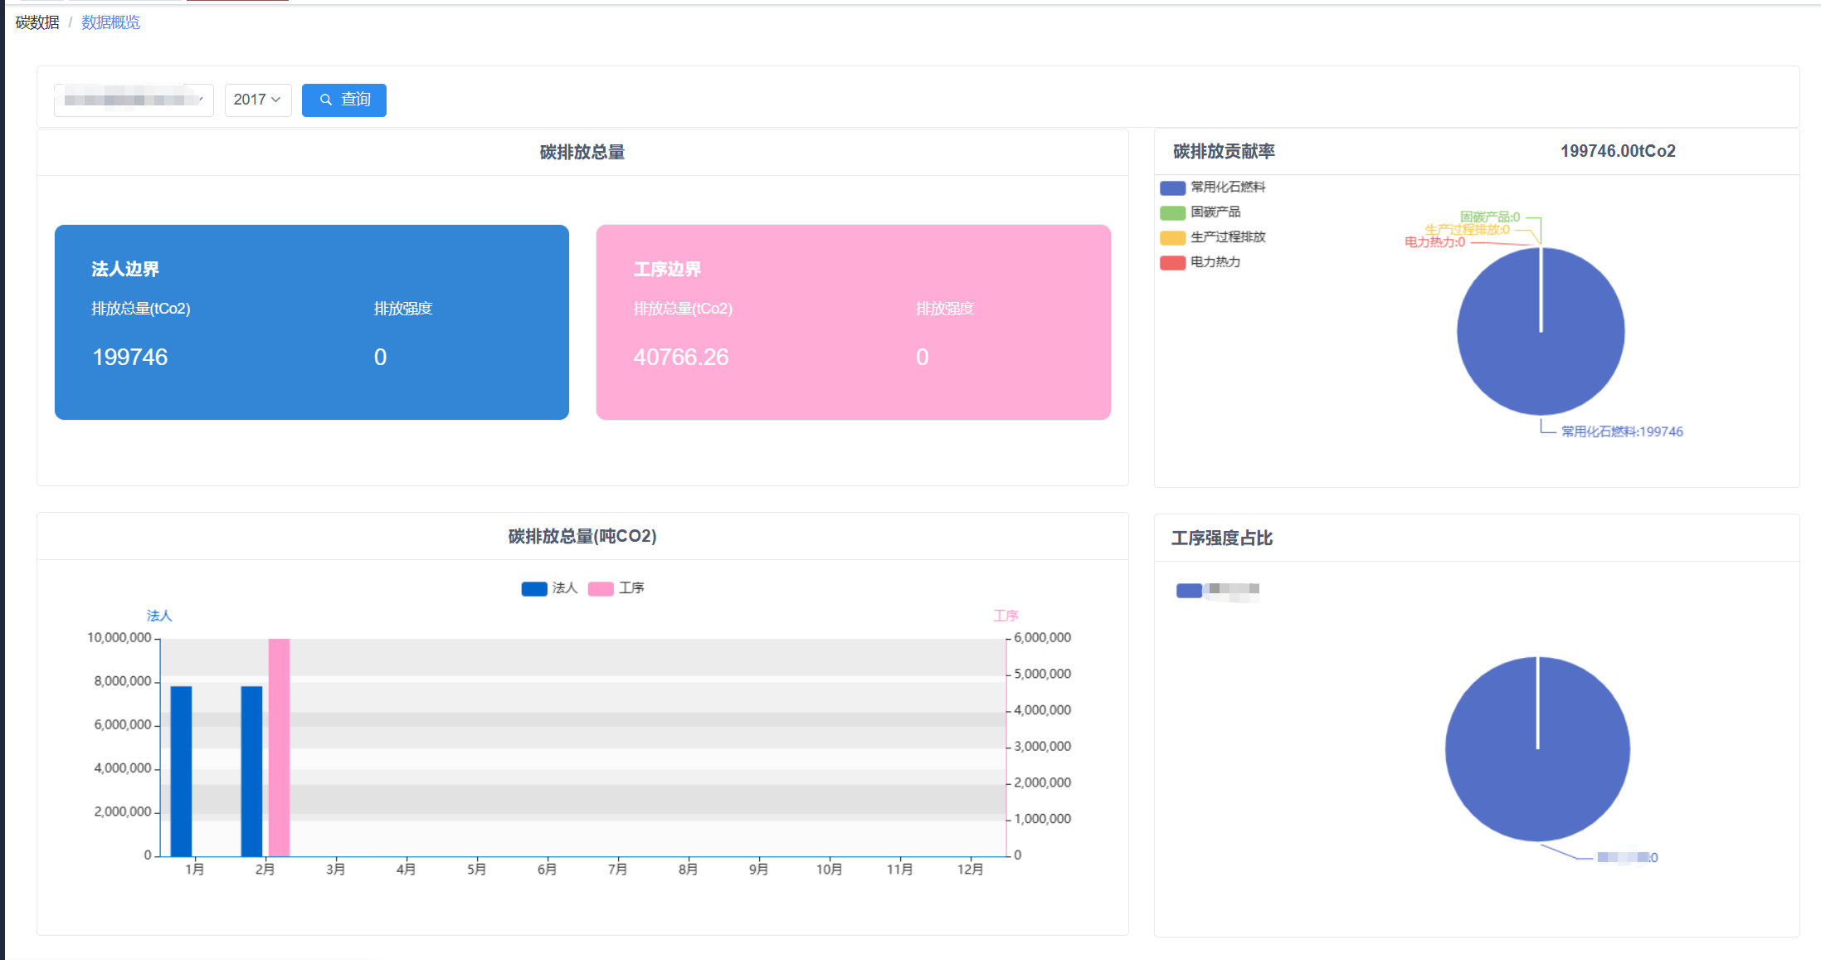Click the 199746.00tCo2 header value
This screenshot has width=1821, height=960.
pyautogui.click(x=1618, y=151)
